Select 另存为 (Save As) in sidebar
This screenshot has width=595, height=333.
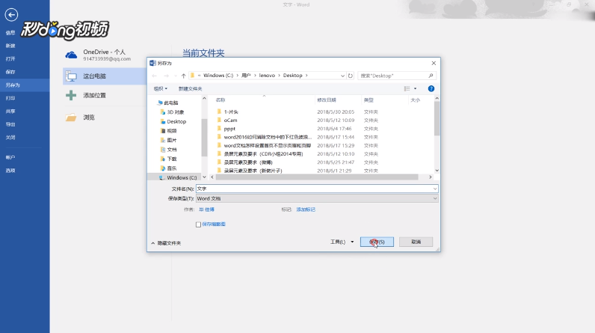coord(25,85)
